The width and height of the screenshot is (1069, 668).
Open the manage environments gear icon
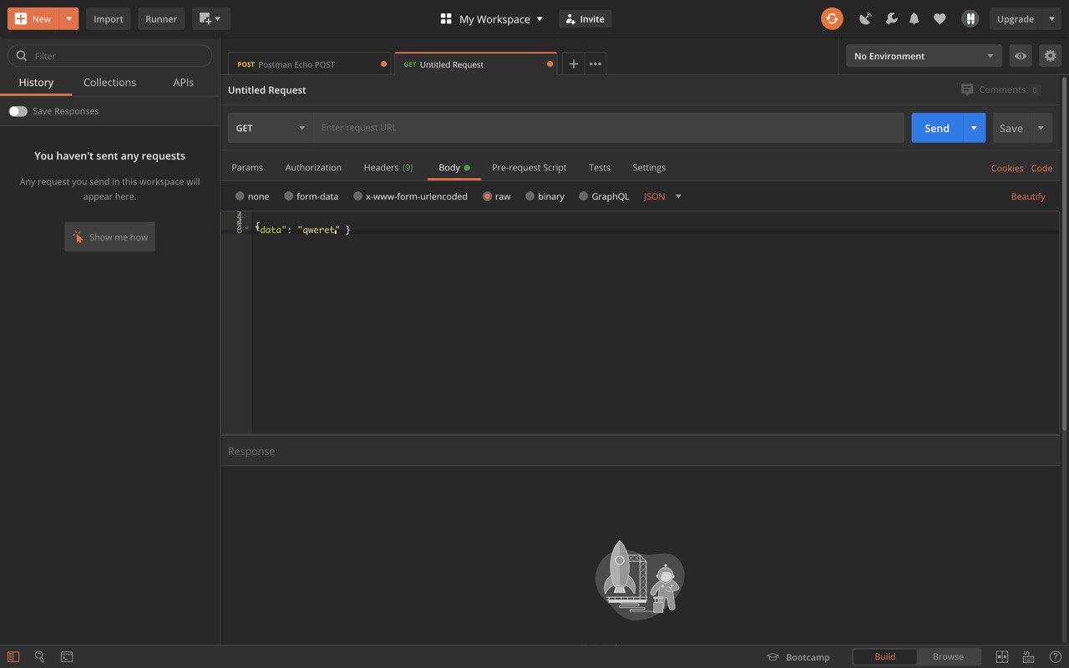click(1050, 56)
